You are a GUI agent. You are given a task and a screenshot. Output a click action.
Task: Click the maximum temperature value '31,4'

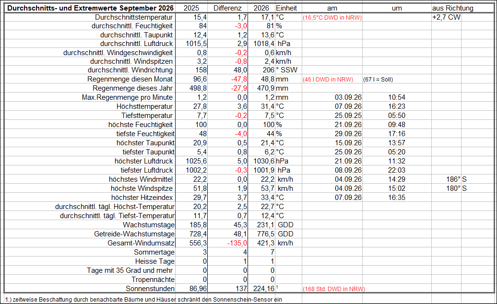point(268,106)
